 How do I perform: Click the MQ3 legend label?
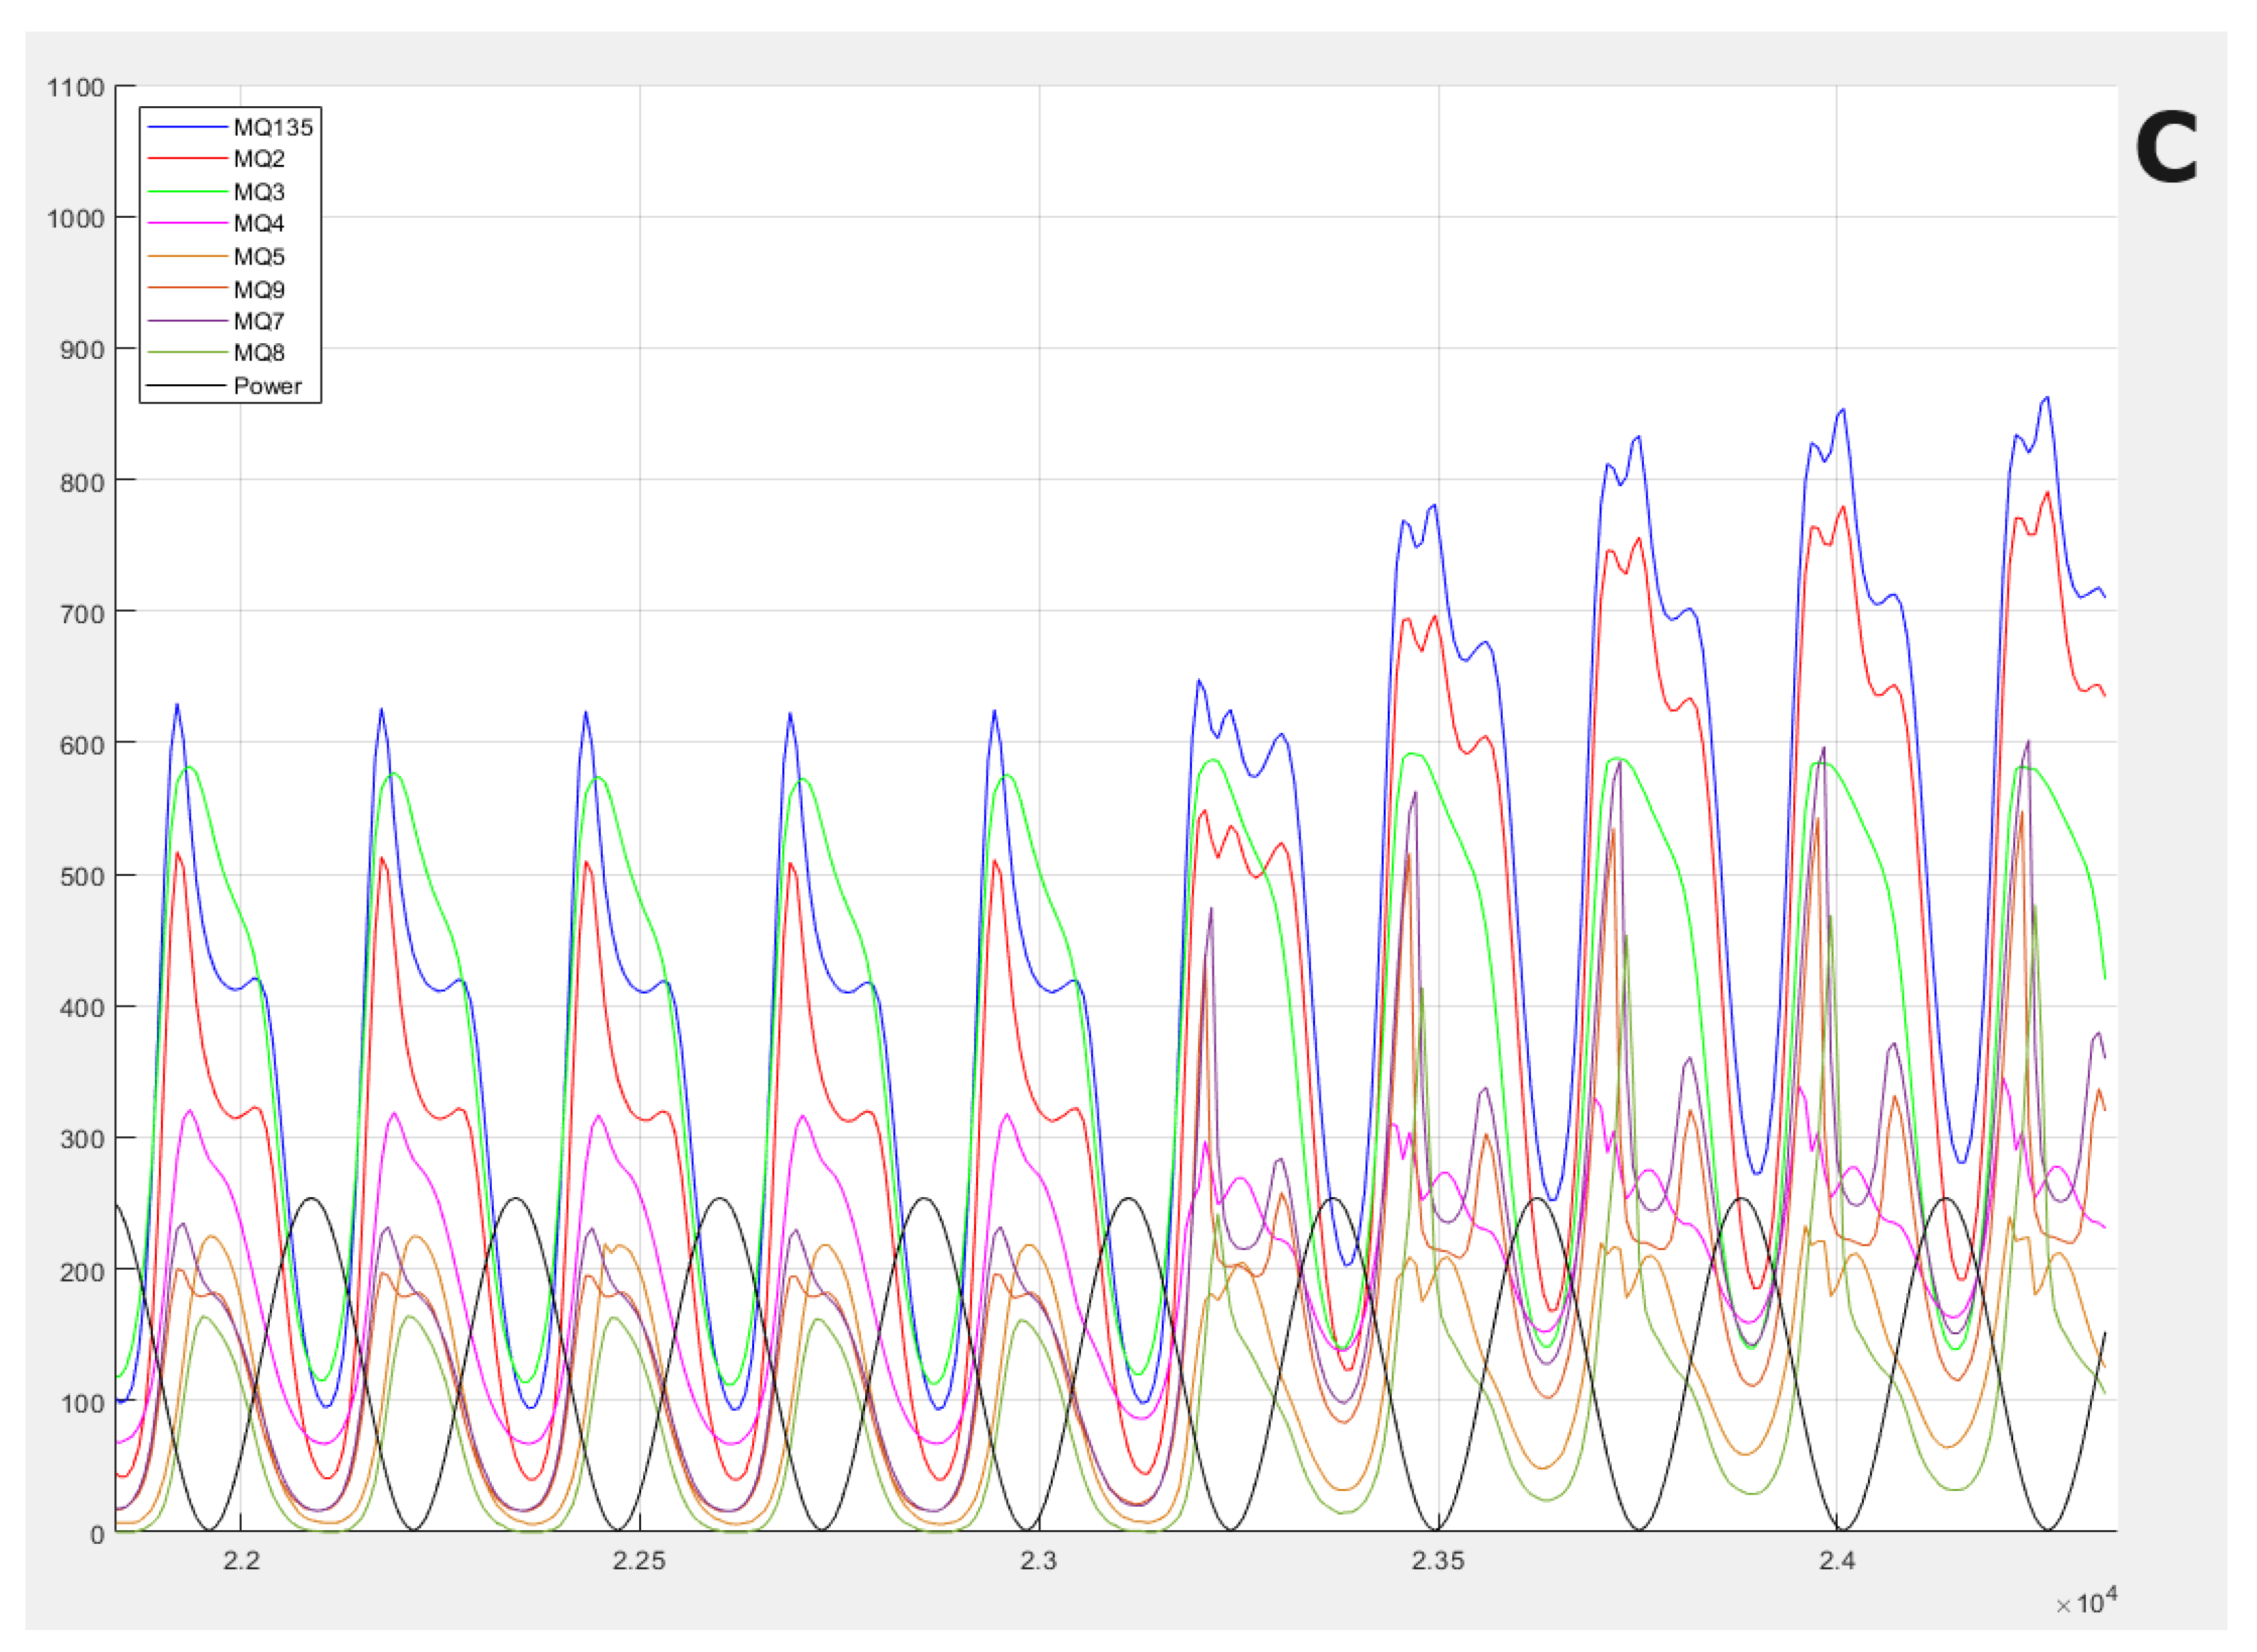(x=259, y=192)
